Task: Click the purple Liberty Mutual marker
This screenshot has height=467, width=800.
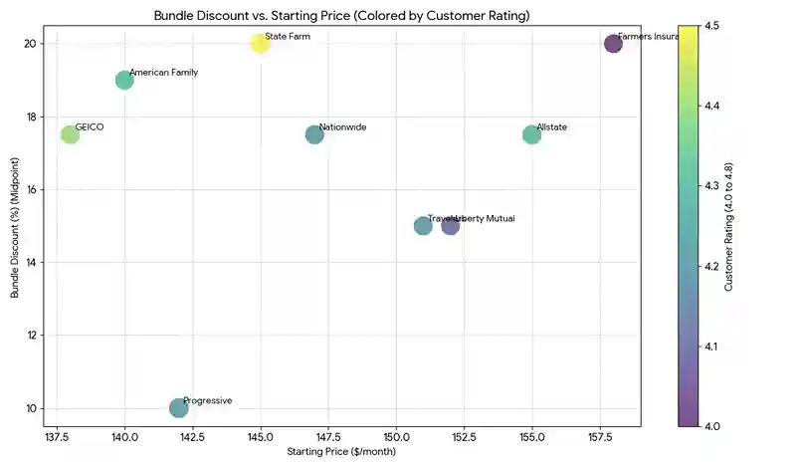Action: click(450, 225)
